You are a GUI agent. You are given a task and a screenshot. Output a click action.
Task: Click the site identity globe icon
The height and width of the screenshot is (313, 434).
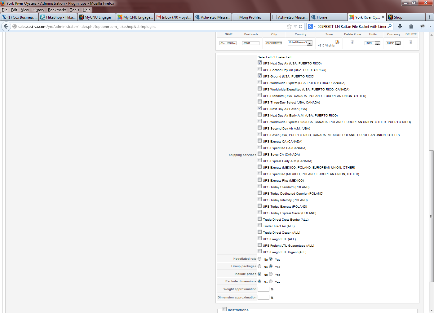click(15, 27)
